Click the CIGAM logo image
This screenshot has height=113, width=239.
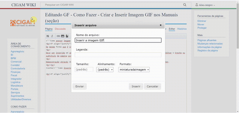pos(23,23)
